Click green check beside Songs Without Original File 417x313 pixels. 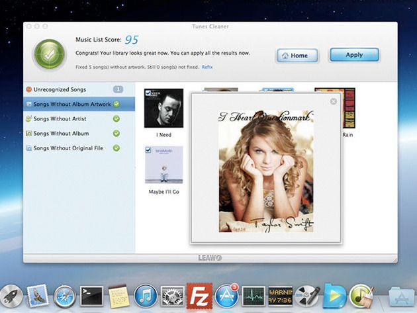116,148
